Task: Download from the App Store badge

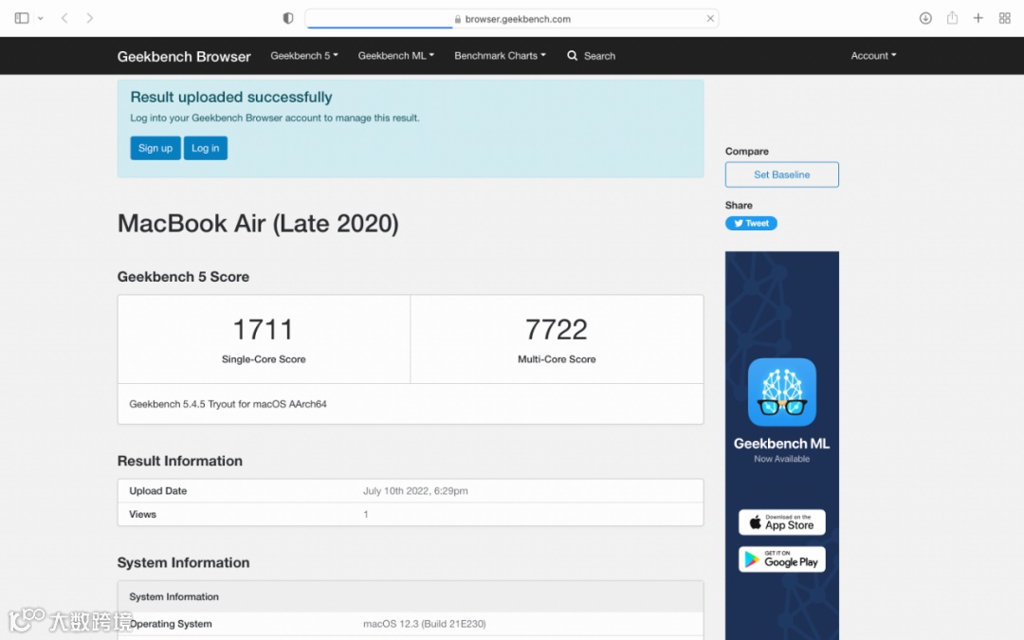Action: 781,522
